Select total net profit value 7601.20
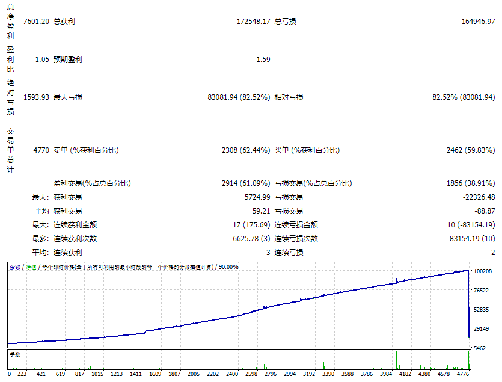 pos(36,22)
